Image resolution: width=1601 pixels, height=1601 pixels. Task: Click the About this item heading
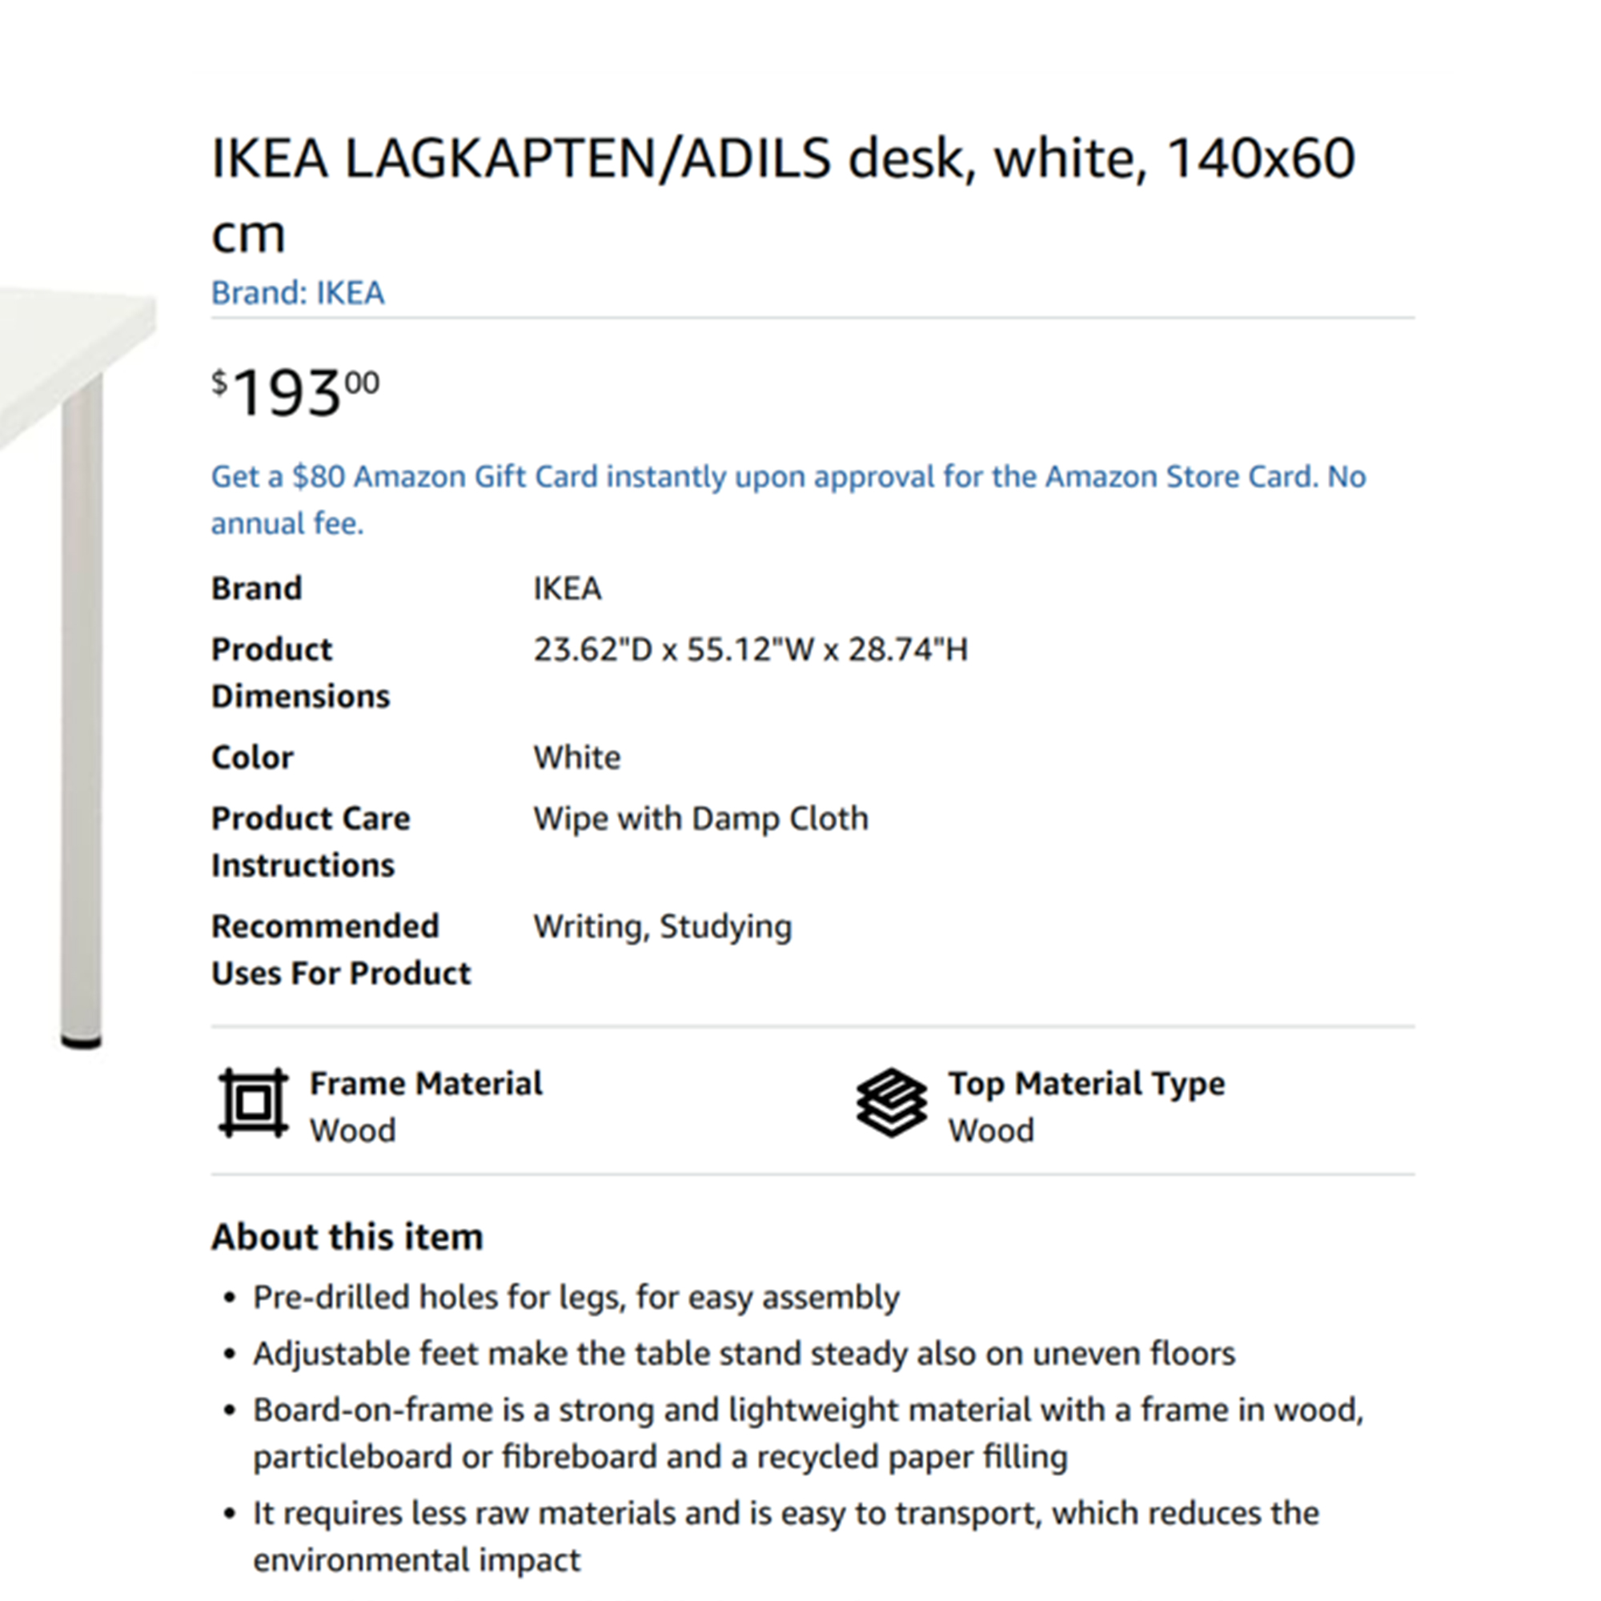[347, 1237]
